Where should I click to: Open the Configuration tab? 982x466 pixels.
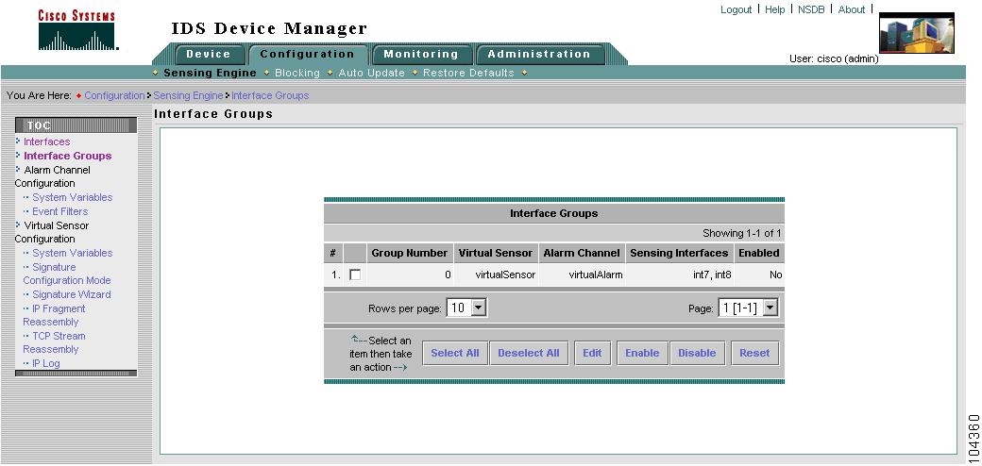coord(308,55)
